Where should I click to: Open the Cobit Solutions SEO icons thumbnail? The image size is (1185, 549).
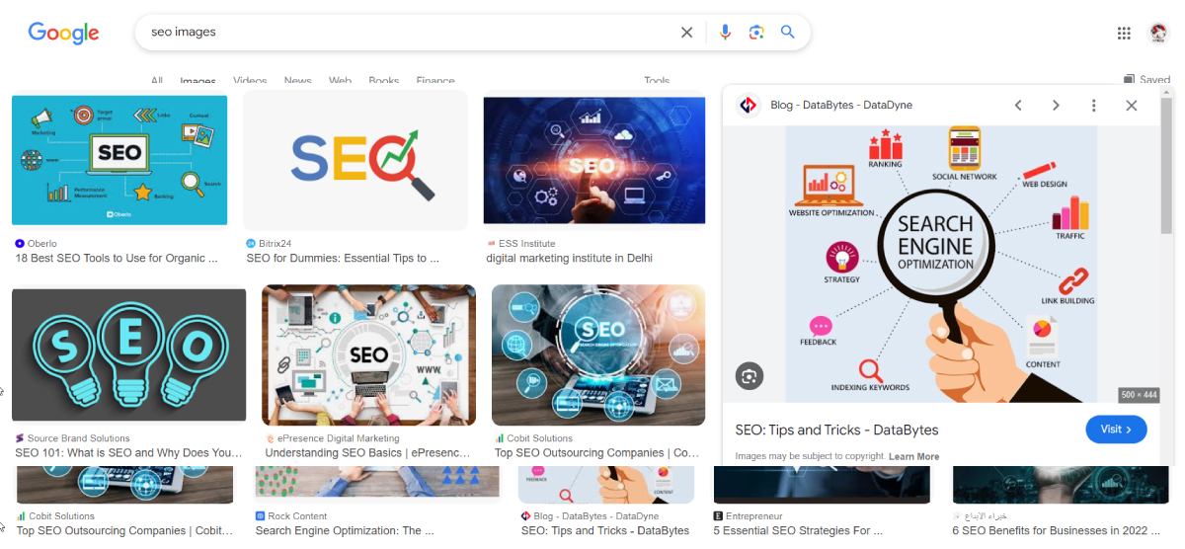[x=598, y=355]
